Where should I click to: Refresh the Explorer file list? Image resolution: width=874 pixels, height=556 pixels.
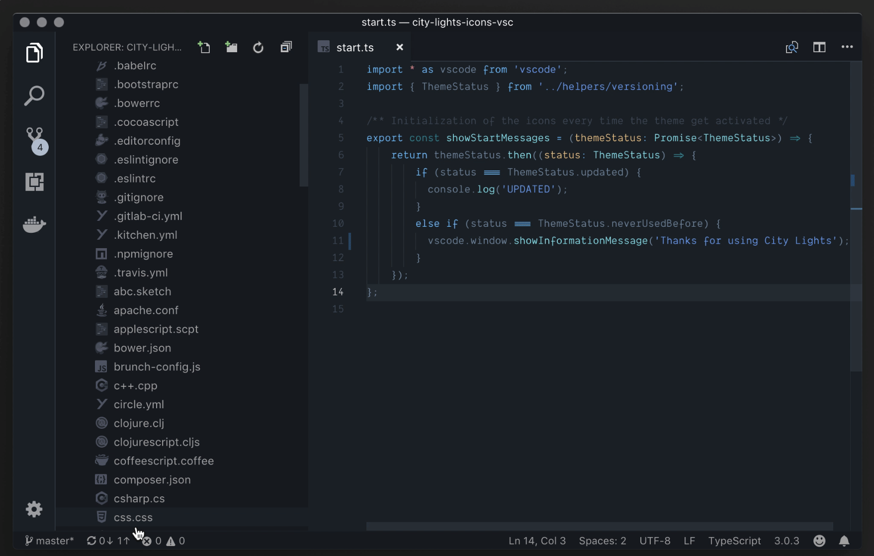coord(258,47)
